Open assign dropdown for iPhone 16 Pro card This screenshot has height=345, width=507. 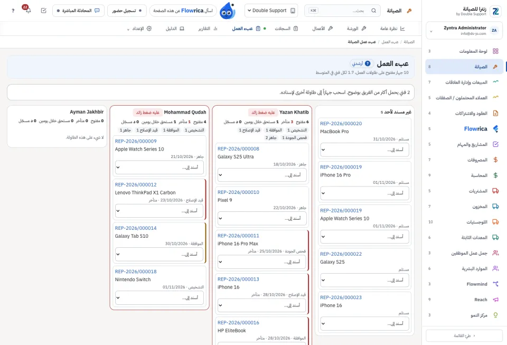[364, 193]
